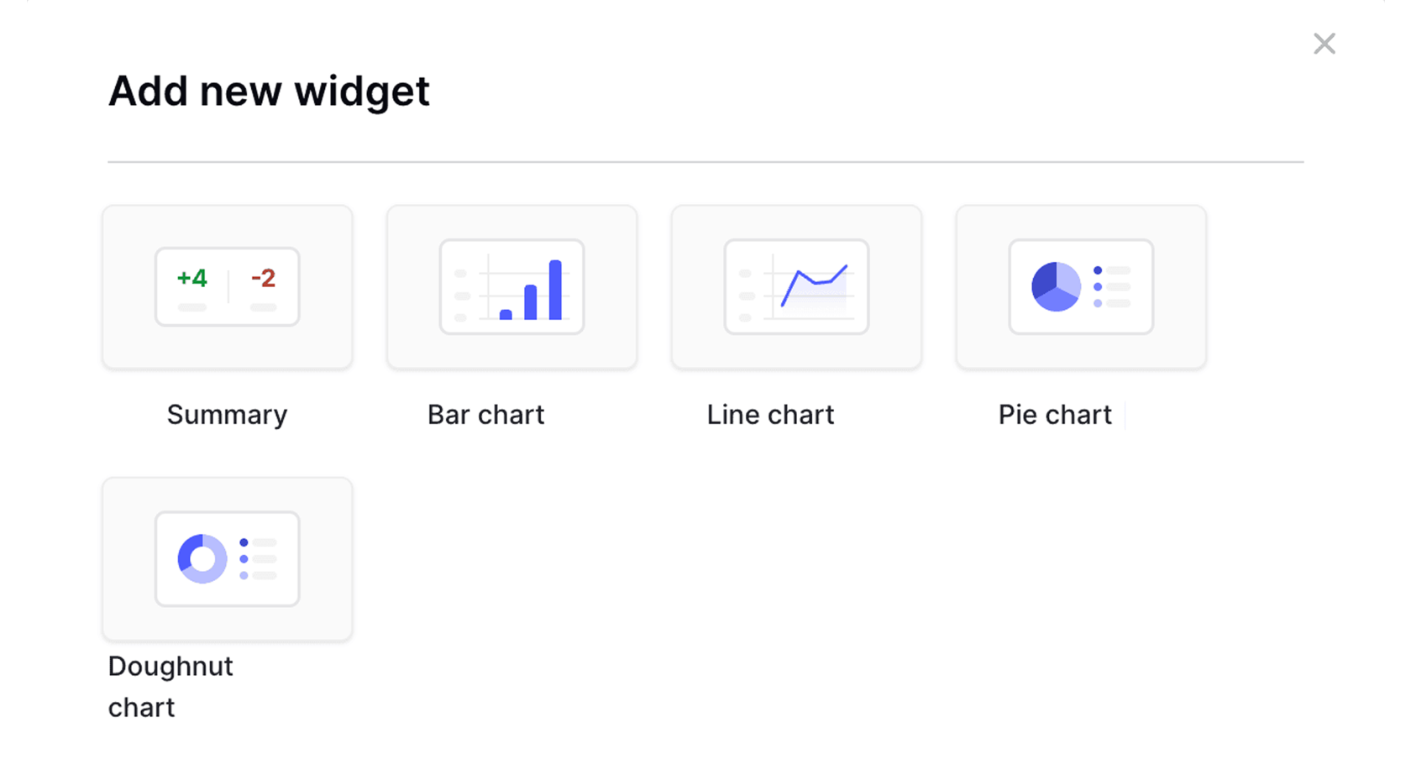Close the Add new widget dialog
Image resolution: width=1411 pixels, height=759 pixels.
1324,44
